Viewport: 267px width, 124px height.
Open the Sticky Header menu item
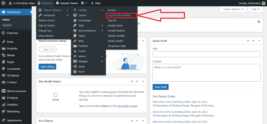pos(116,41)
